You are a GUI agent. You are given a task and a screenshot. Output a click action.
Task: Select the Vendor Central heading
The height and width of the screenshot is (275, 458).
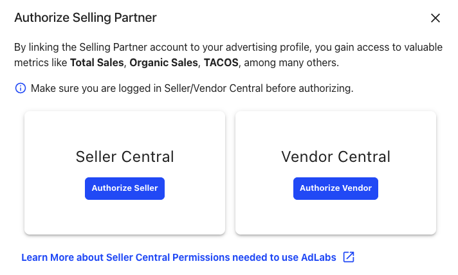336,157
